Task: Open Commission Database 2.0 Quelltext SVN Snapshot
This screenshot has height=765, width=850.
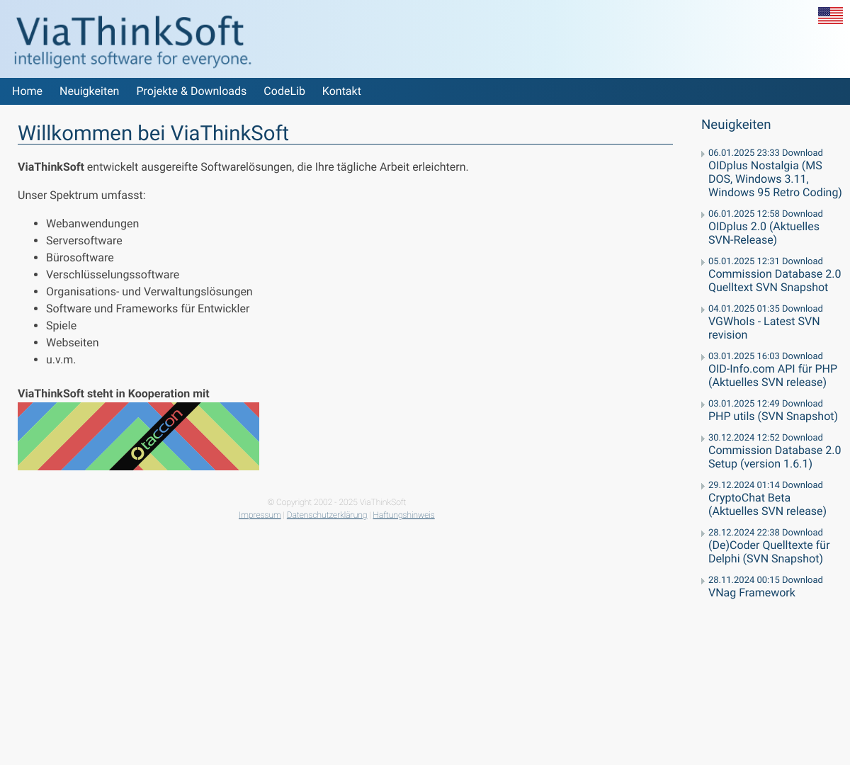Action: pyautogui.click(x=774, y=280)
